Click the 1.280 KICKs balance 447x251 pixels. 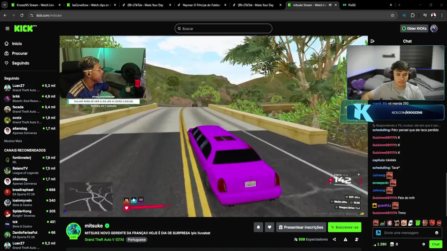point(380,244)
